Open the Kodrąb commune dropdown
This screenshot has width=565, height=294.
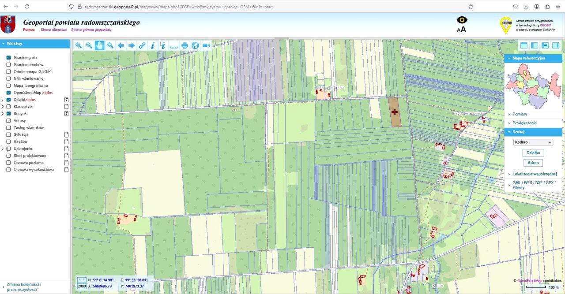tap(533, 142)
